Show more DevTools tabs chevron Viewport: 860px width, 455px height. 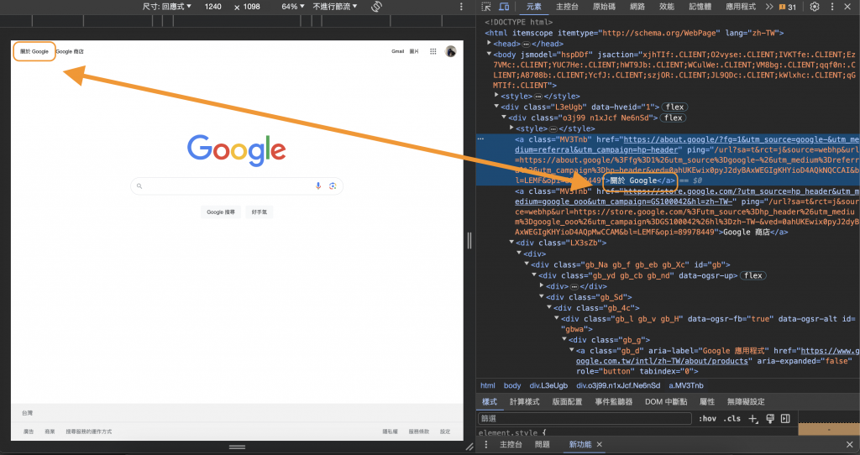[x=769, y=7]
